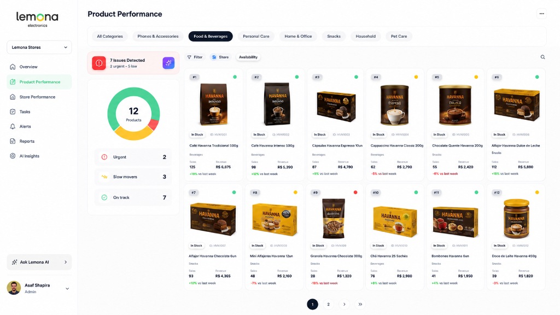Select the Home & Office tab
Image resolution: width=560 pixels, height=315 pixels.
pyautogui.click(x=298, y=37)
